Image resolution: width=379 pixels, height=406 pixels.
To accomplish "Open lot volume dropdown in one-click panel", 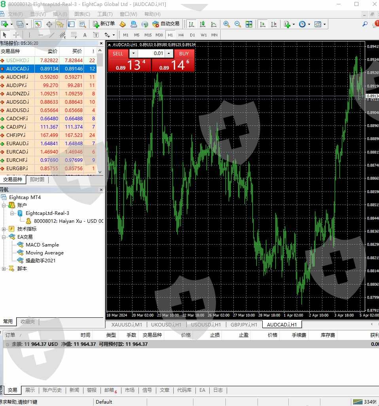I will pos(133,53).
